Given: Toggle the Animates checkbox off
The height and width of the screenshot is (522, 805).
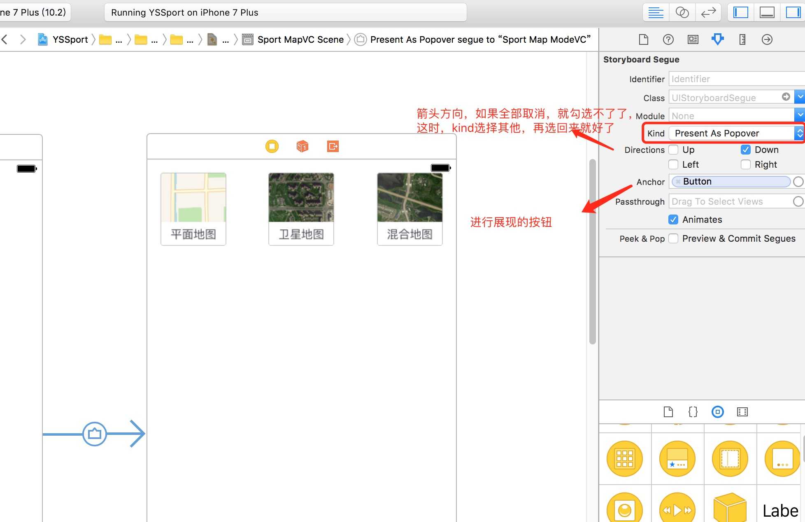Looking at the screenshot, I should [x=673, y=219].
